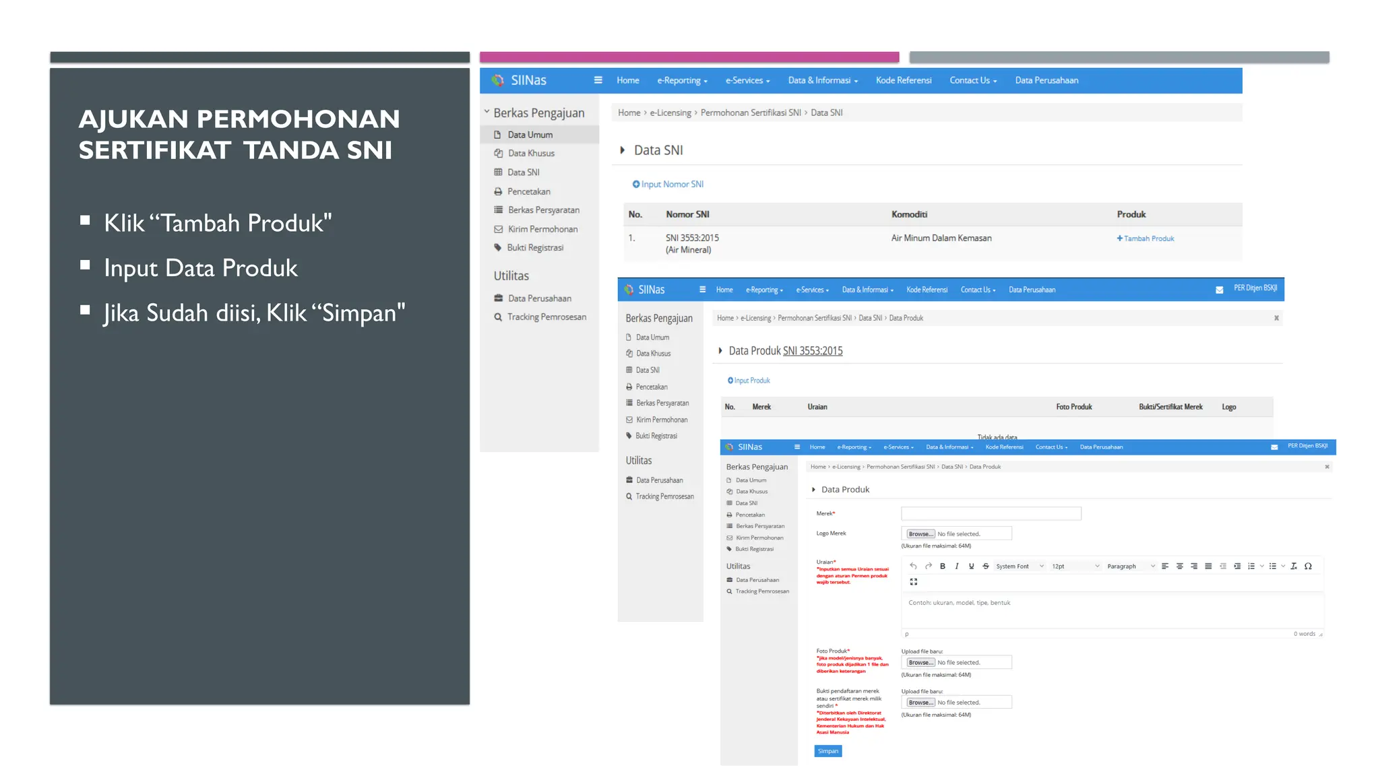
Task: Click the increase indent icon
Action: (1237, 566)
